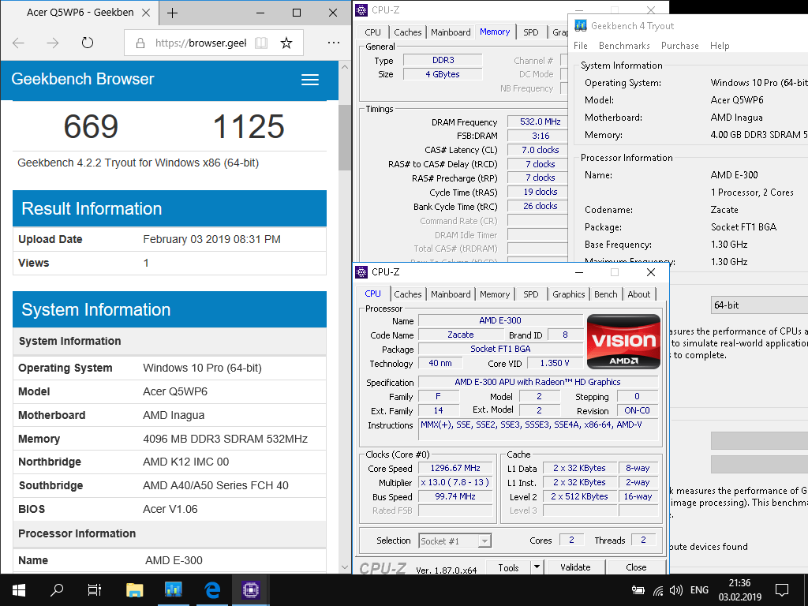Select Mainboard tab in back CPU-Z window

point(451,32)
